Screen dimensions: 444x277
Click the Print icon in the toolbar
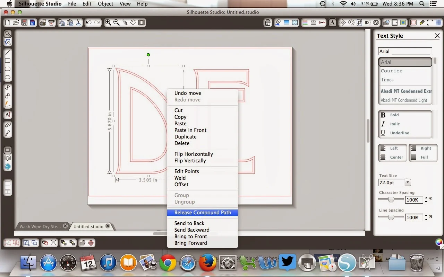click(x=43, y=23)
